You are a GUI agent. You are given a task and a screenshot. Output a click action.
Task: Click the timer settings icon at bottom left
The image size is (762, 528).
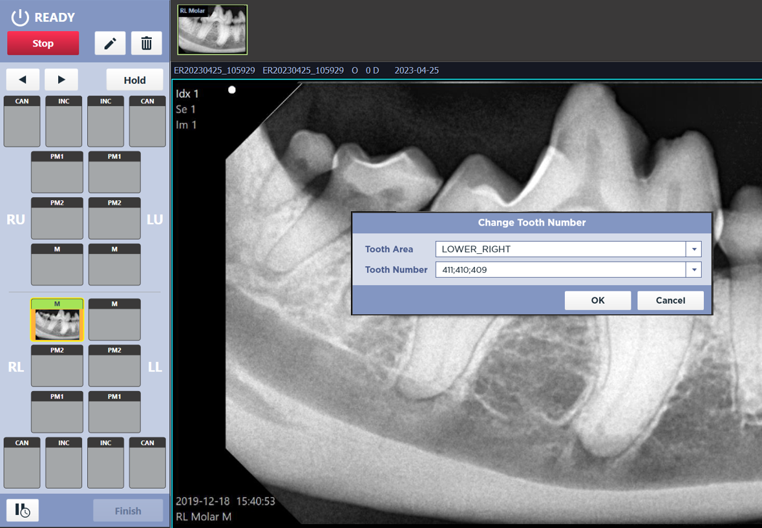pyautogui.click(x=23, y=511)
